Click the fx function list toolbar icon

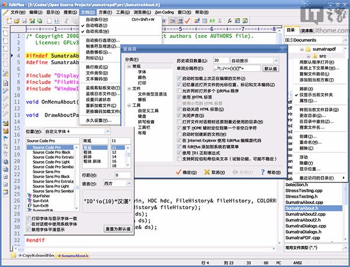pyautogui.click(x=229, y=21)
